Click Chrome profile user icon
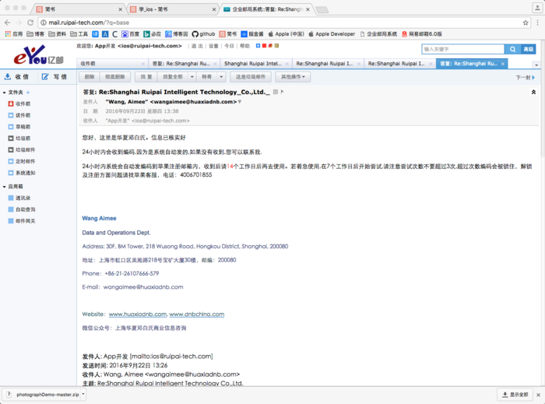 tap(537, 8)
